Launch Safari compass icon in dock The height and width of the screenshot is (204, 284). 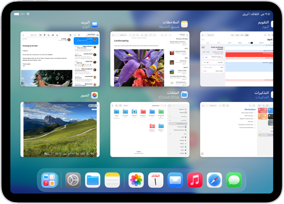tap(214, 180)
